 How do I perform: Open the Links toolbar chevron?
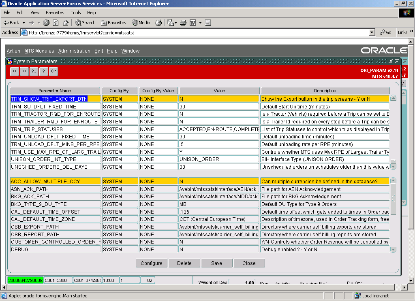click(411, 31)
